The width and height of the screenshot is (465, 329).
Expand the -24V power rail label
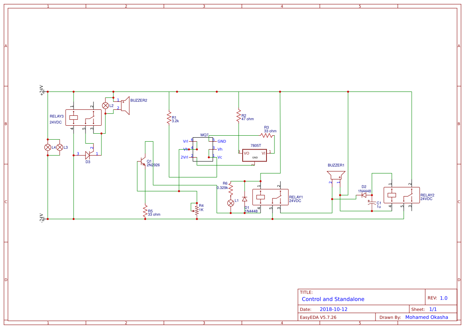click(41, 218)
